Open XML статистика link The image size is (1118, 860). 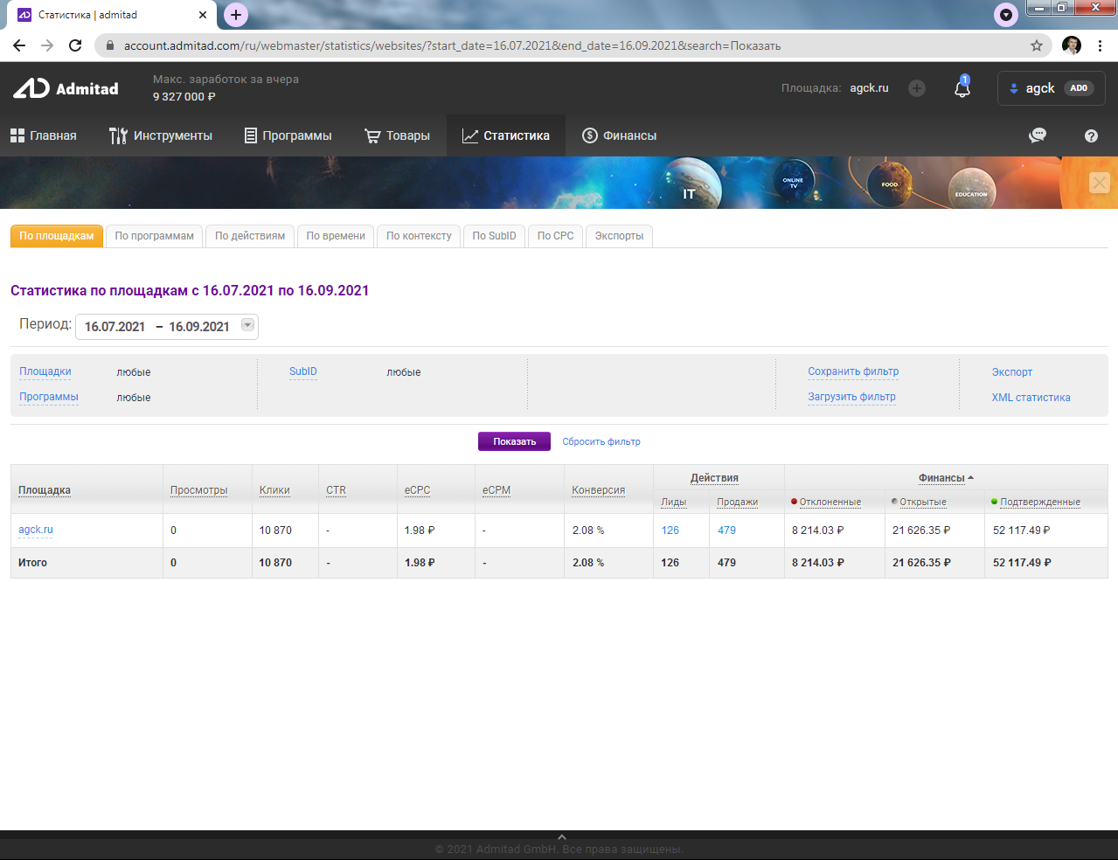(x=1031, y=398)
